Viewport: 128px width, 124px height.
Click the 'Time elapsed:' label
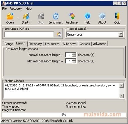tap(11, 106)
